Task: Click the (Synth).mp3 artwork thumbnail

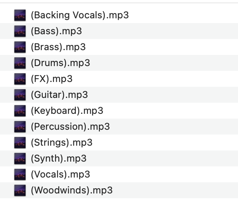Action: (20, 158)
